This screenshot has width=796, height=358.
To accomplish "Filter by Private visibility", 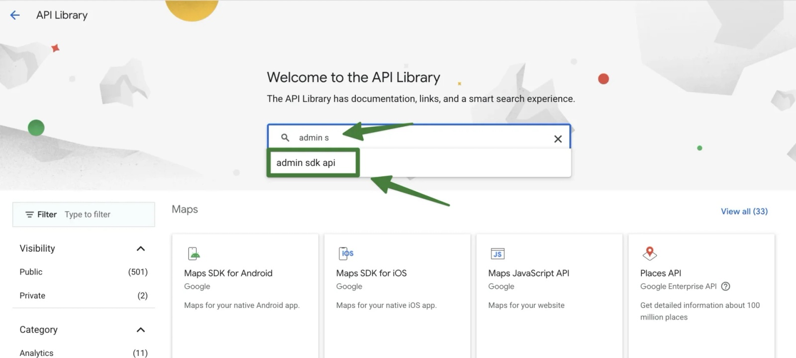I will (x=32, y=295).
